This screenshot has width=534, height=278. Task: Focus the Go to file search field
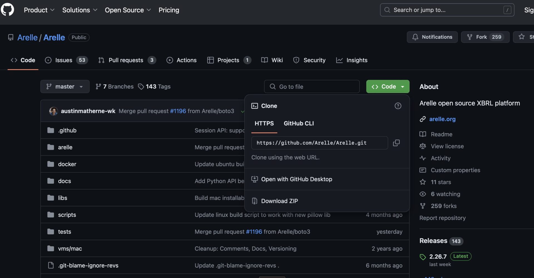311,86
